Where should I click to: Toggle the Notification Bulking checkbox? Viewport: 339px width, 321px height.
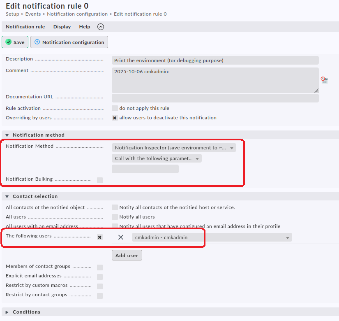pos(100,180)
